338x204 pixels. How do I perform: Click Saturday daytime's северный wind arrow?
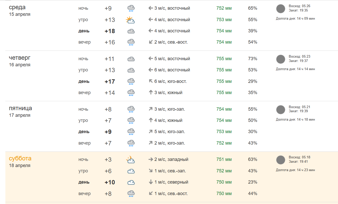pos(151,182)
